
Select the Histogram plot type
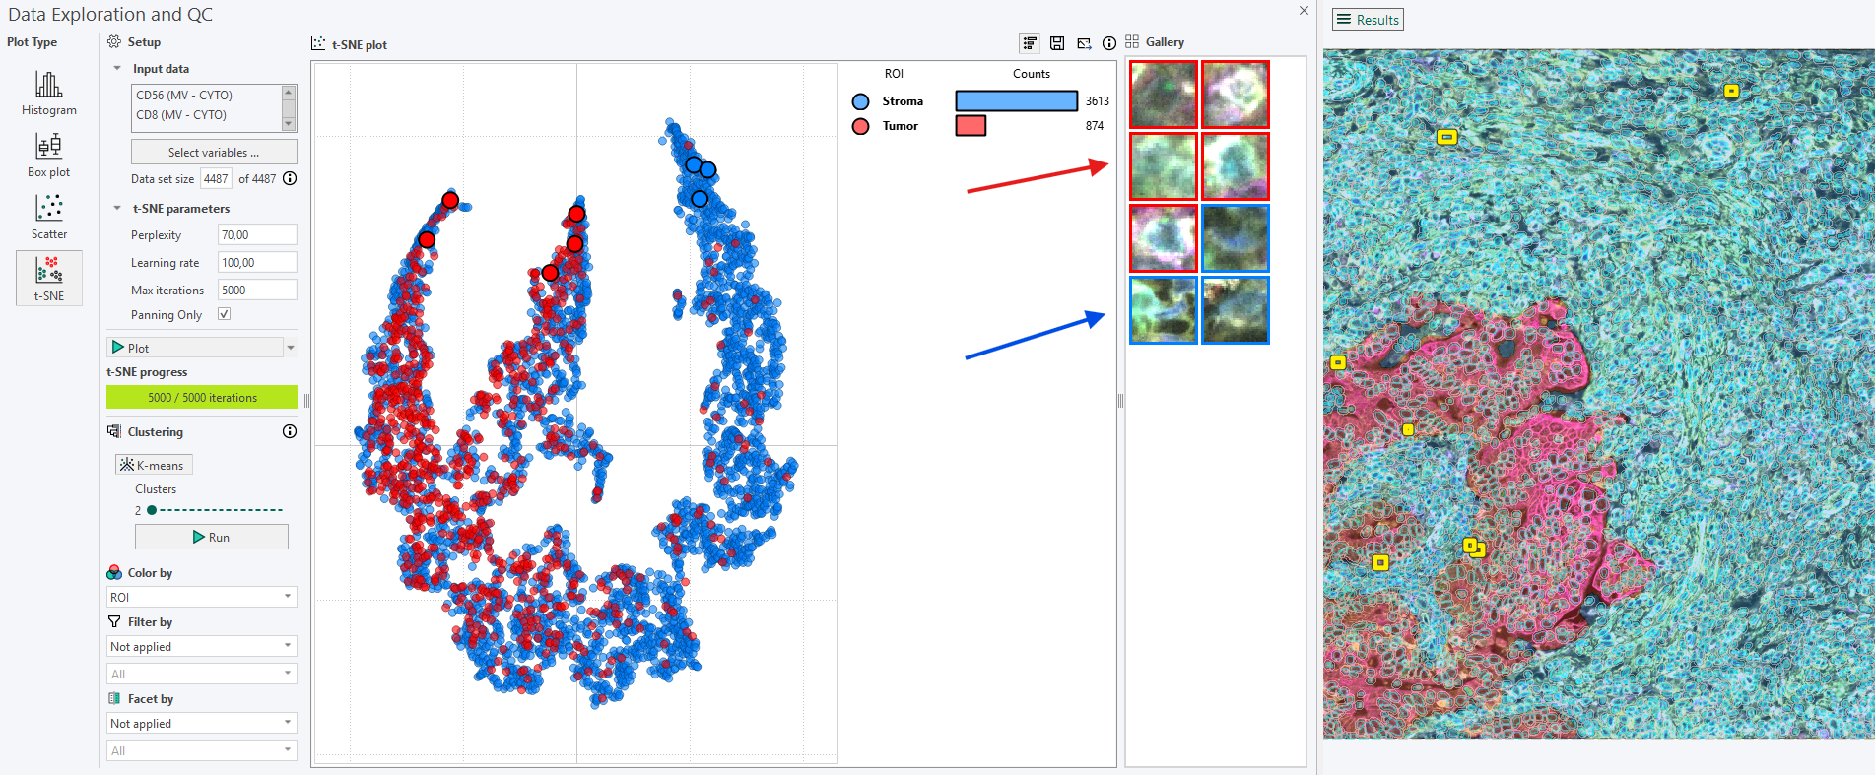coord(48,93)
